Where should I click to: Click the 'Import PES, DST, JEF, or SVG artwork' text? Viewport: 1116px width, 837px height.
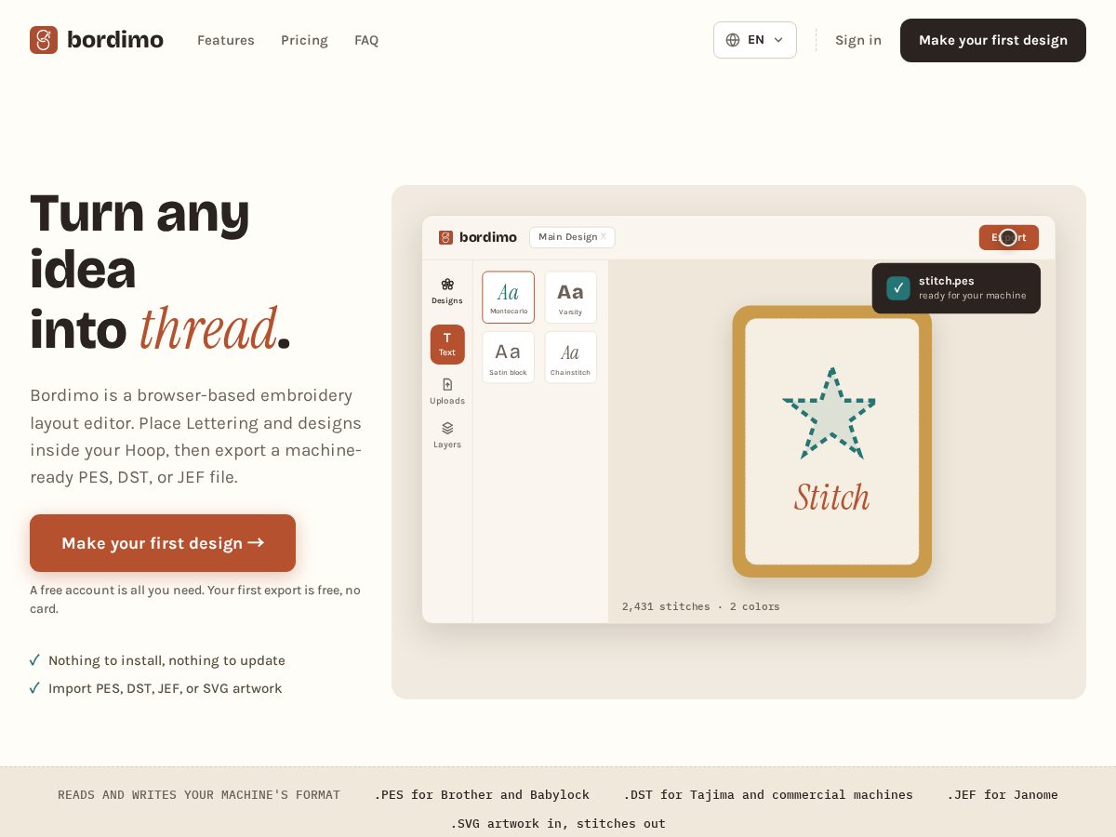pyautogui.click(x=165, y=688)
